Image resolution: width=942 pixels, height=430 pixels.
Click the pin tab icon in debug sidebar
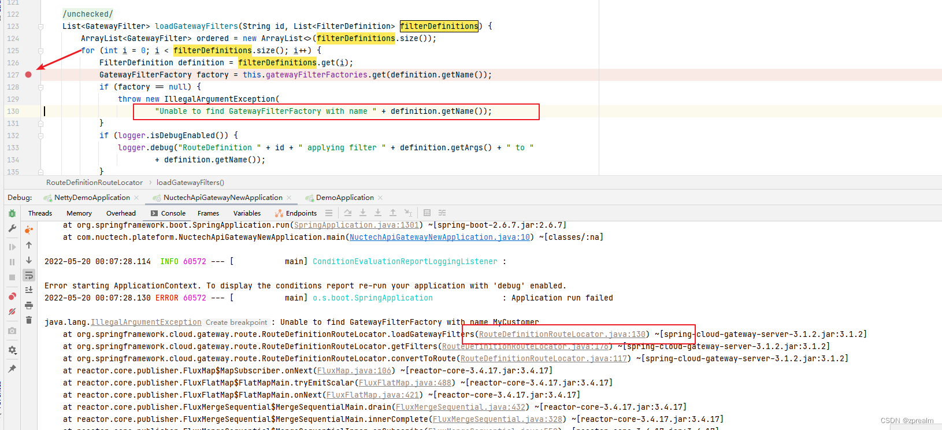(x=12, y=369)
